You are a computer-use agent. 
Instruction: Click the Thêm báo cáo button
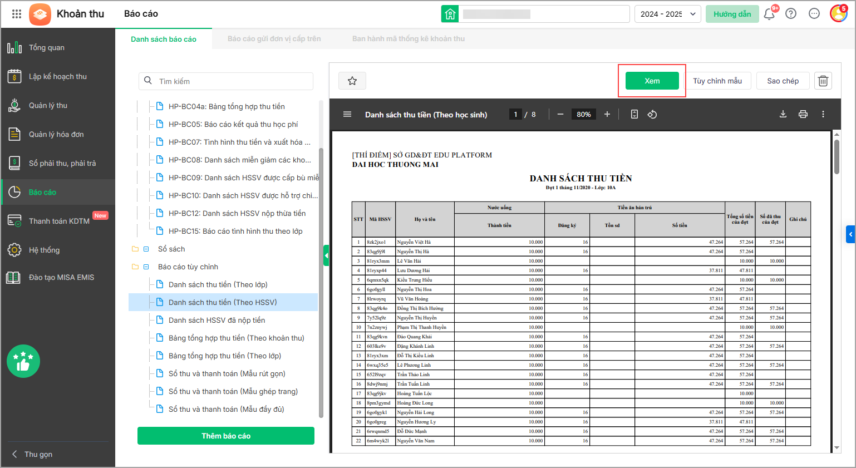pos(226,436)
